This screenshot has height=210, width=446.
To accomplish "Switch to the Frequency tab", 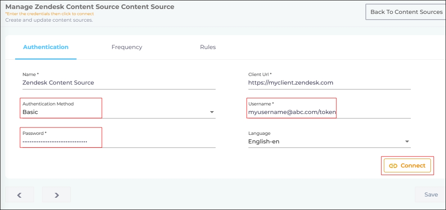I will (x=127, y=47).
